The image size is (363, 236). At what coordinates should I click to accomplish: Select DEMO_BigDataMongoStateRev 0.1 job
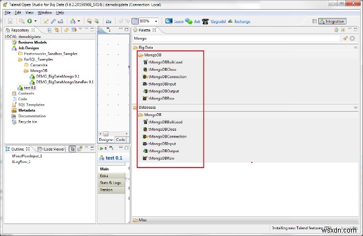click(65, 82)
